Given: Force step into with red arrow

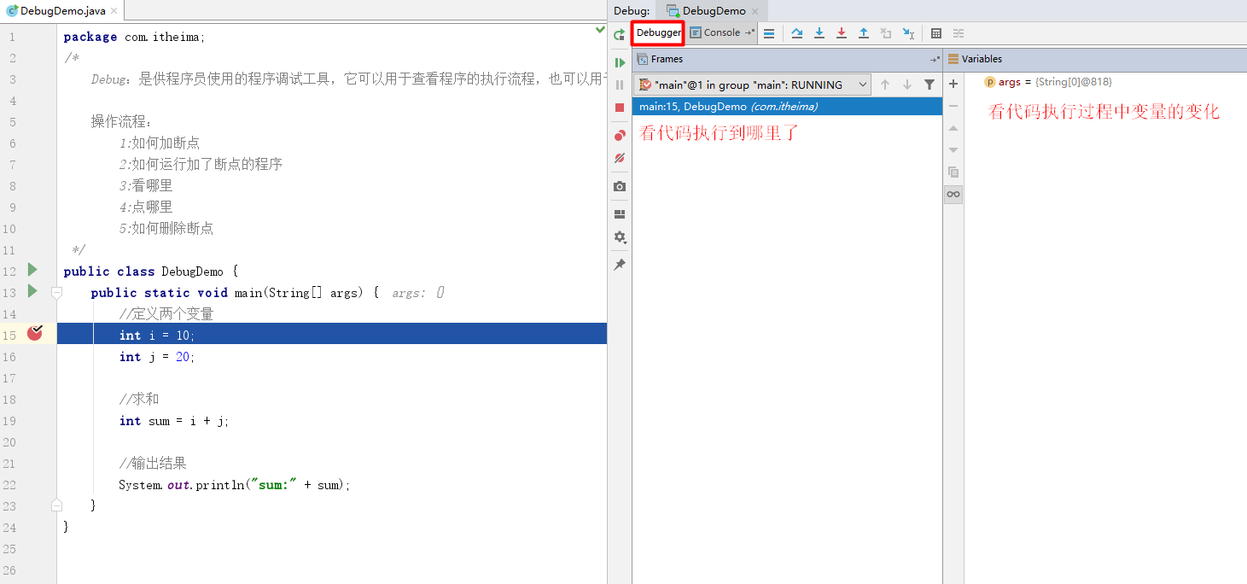Looking at the screenshot, I should click(x=842, y=33).
